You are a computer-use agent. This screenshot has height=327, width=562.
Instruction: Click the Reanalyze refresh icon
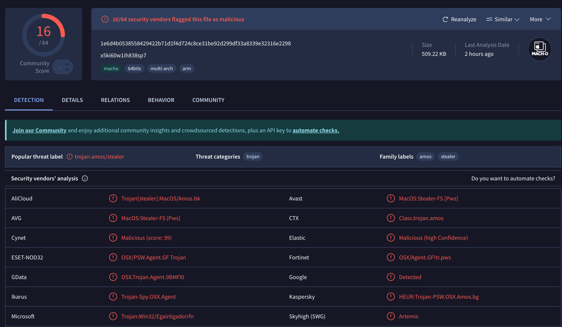click(445, 19)
